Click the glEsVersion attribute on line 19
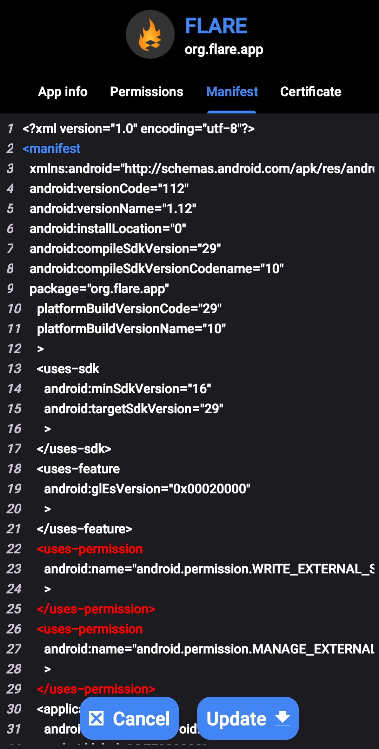379x749 pixels. [147, 489]
